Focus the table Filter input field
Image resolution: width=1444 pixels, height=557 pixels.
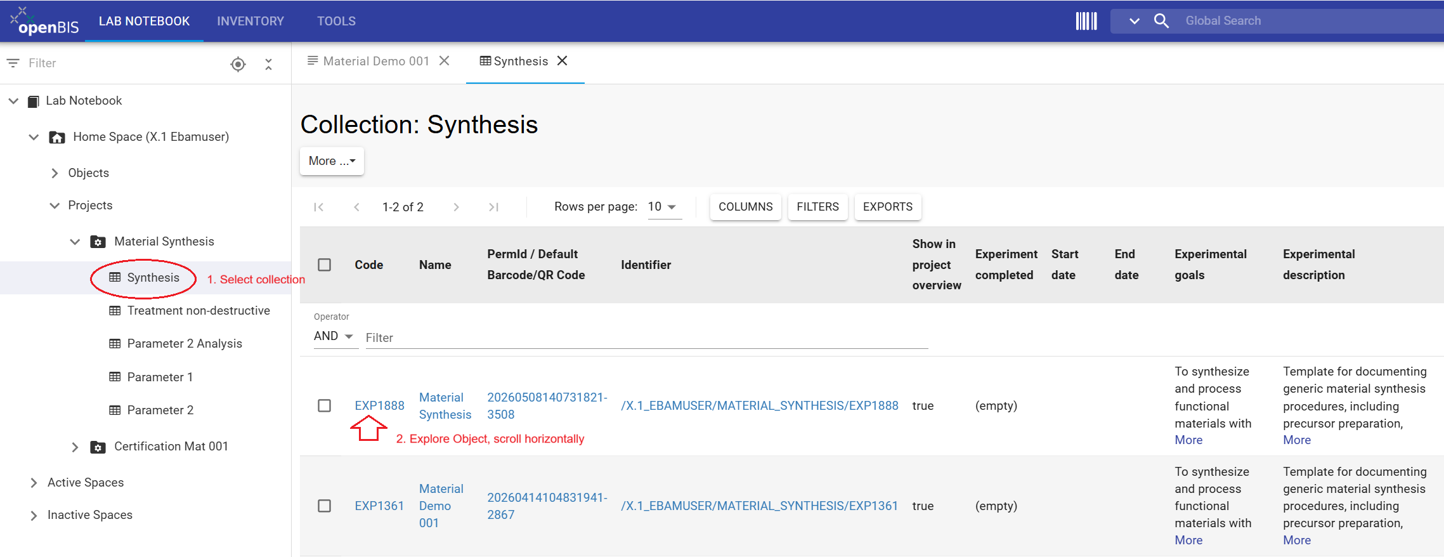647,337
